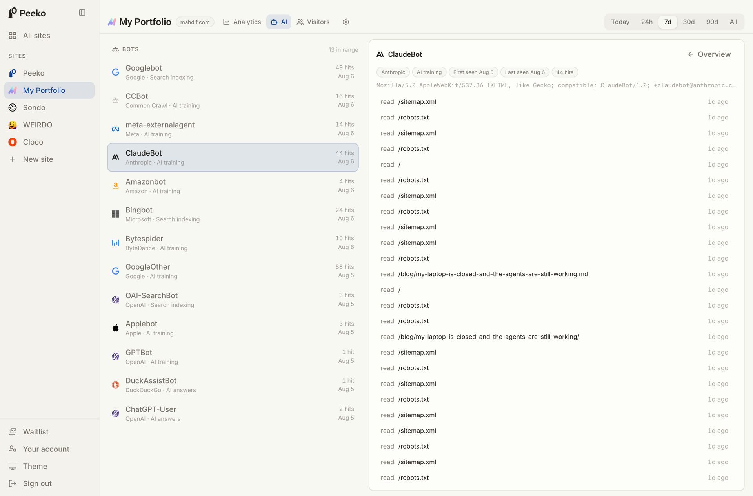The width and height of the screenshot is (753, 496).
Task: Collapse the sidebar with the panel icon
Action: (x=82, y=13)
